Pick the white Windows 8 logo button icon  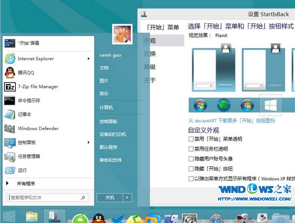click(270, 105)
